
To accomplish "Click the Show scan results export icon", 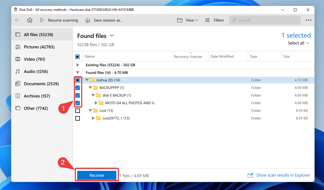I will pos(250,175).
